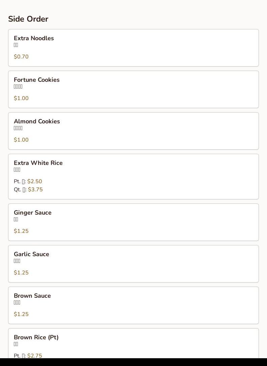This screenshot has width=267, height=366.
Task: Select the Extra Noodles item title
Action: 34,38
